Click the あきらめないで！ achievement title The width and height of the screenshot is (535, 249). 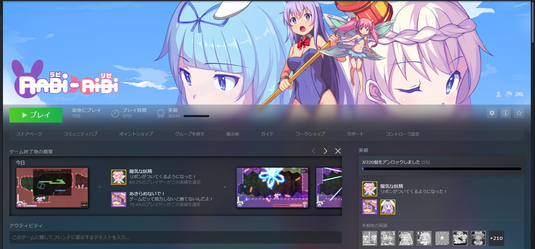click(x=147, y=193)
